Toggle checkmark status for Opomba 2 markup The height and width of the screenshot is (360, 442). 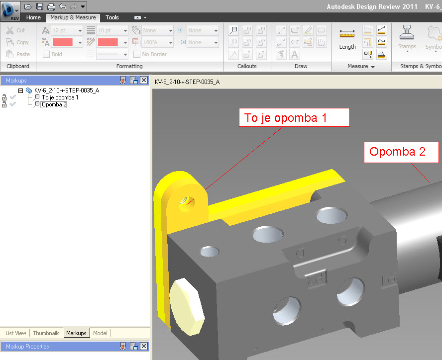coord(13,104)
